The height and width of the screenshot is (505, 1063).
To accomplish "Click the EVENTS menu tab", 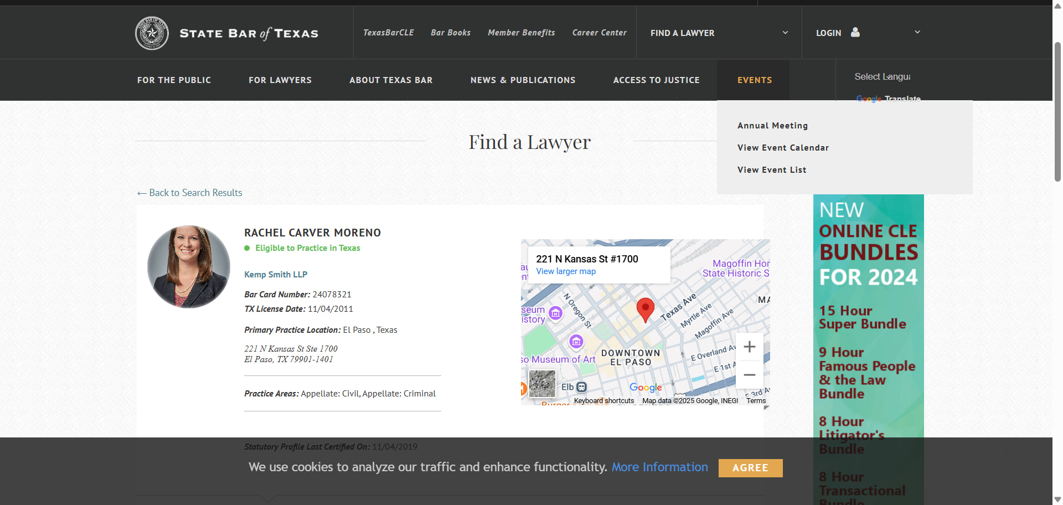I will (755, 80).
